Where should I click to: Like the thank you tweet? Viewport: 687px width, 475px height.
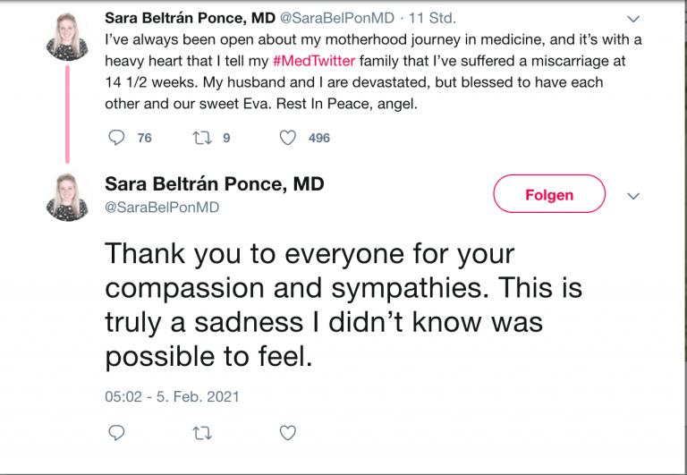click(287, 433)
